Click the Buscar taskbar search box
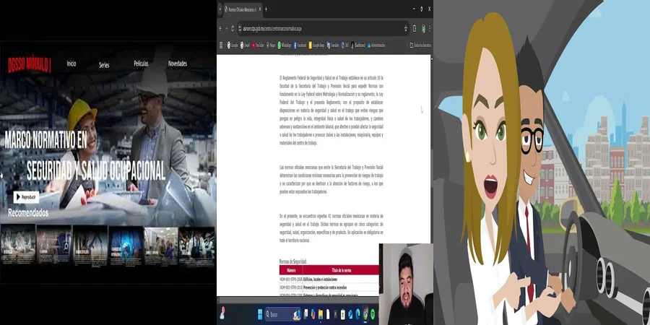The width and height of the screenshot is (650, 325). tap(282, 314)
